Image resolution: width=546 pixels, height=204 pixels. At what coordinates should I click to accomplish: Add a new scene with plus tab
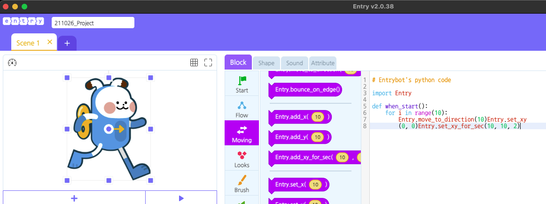click(x=67, y=43)
